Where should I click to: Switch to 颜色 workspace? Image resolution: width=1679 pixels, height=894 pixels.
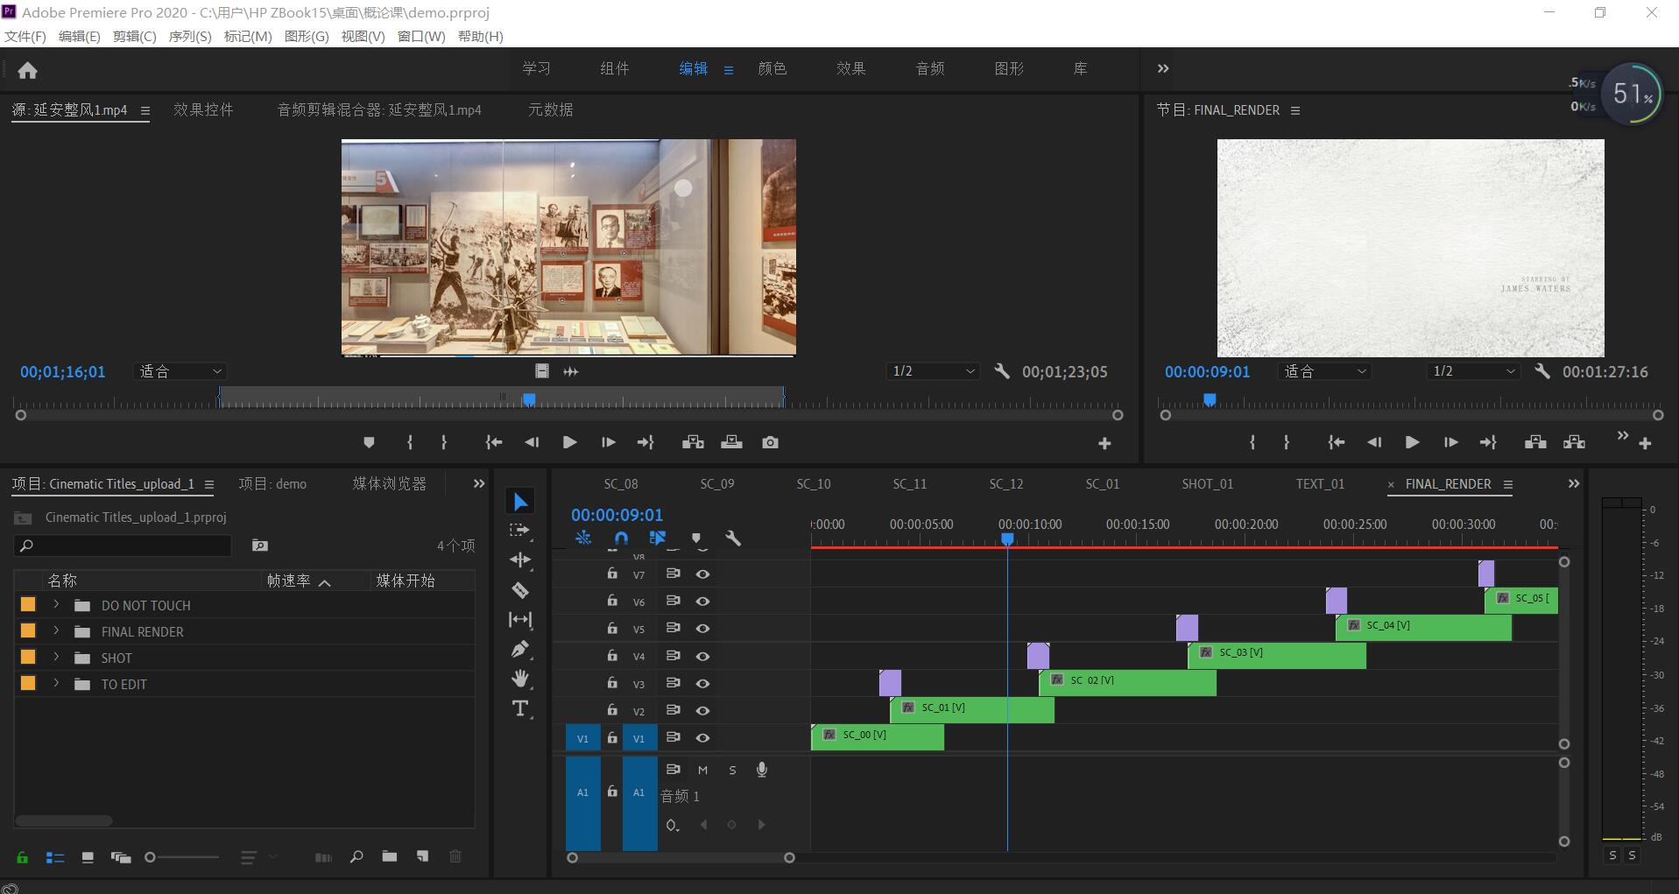pyautogui.click(x=772, y=68)
